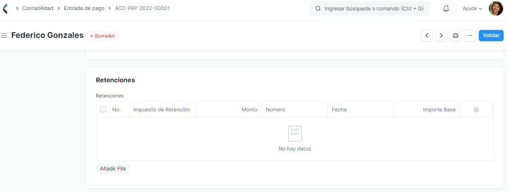Click the Validar button

coord(491,36)
